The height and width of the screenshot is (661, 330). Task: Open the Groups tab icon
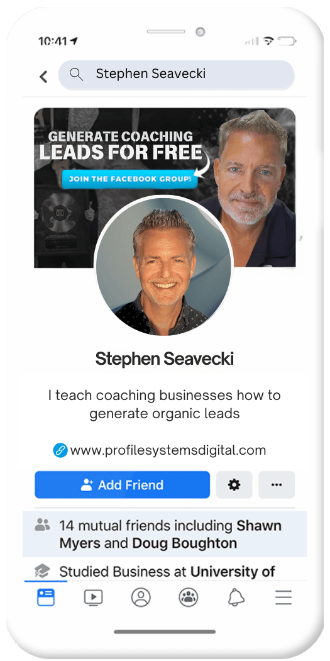189,597
